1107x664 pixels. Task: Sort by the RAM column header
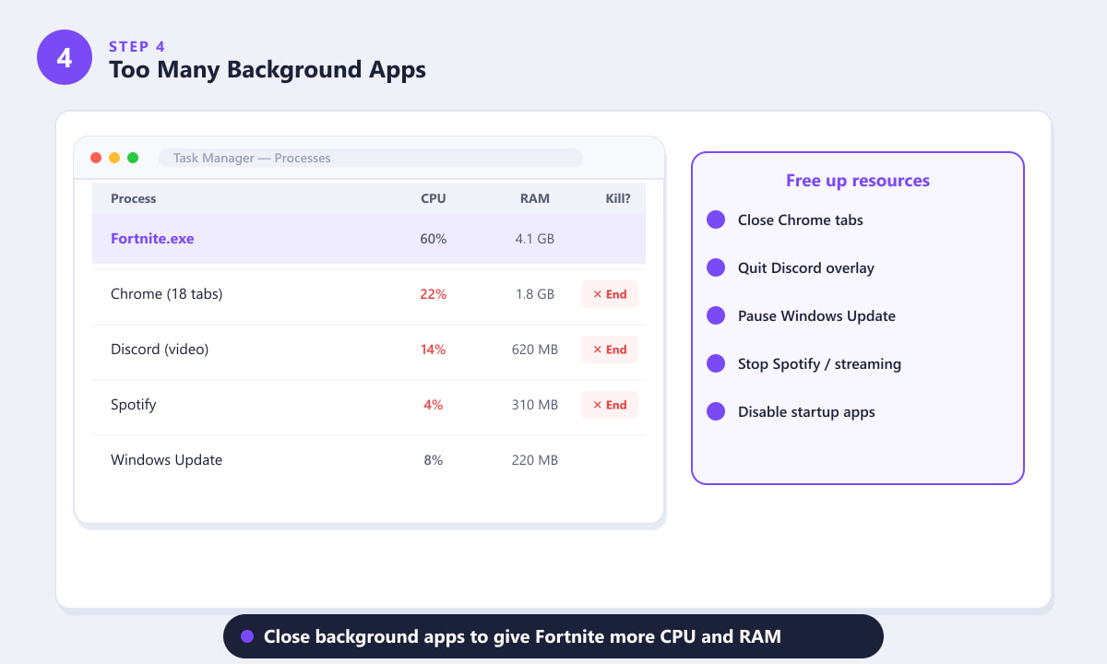[x=535, y=198]
